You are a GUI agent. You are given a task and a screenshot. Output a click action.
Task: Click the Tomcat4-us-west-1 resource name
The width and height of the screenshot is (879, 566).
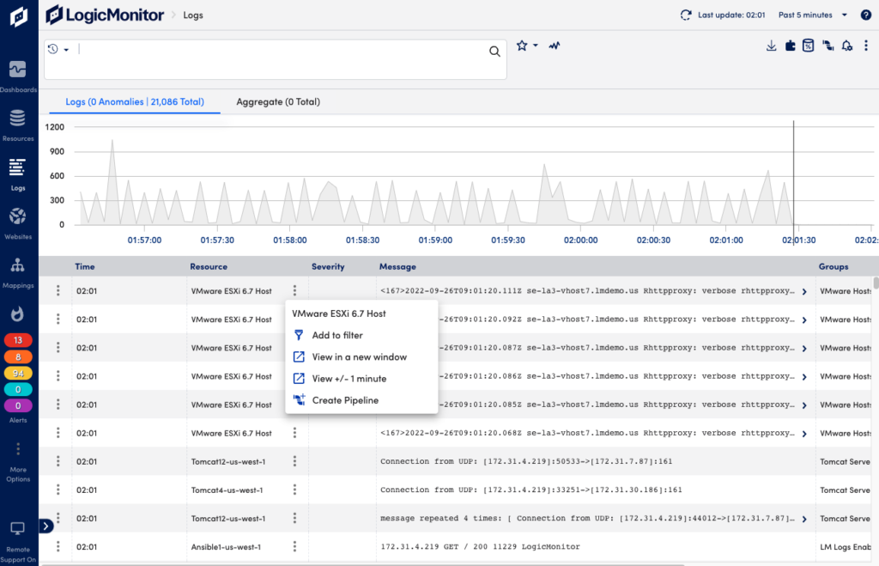(227, 490)
